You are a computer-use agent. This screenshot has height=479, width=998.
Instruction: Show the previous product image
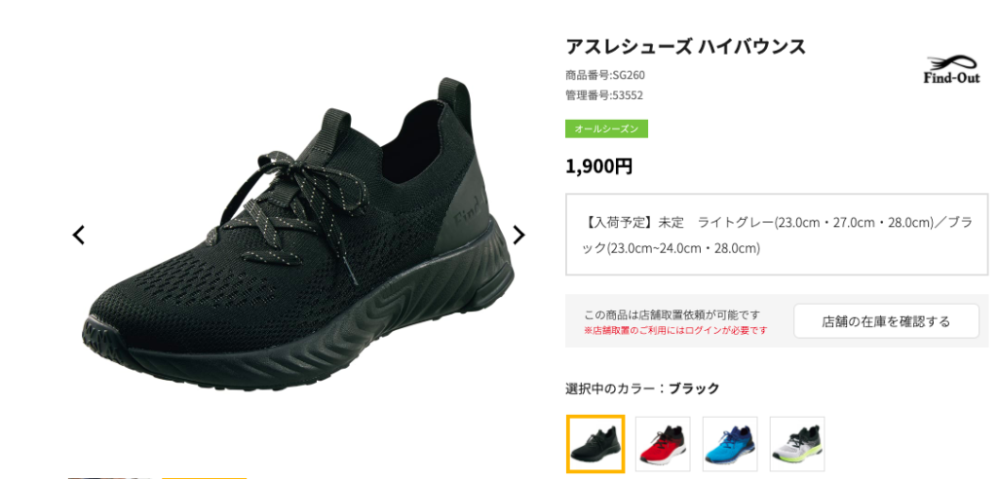pyautogui.click(x=78, y=235)
